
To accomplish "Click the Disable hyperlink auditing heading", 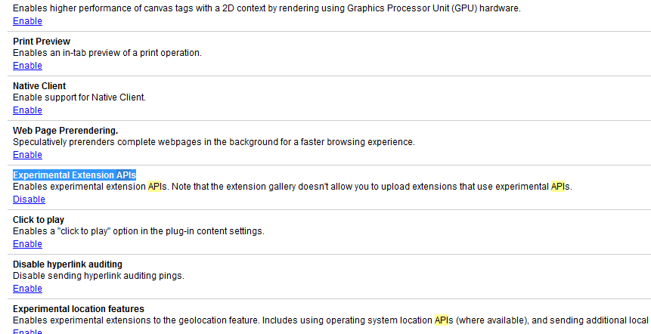I will click(67, 264).
